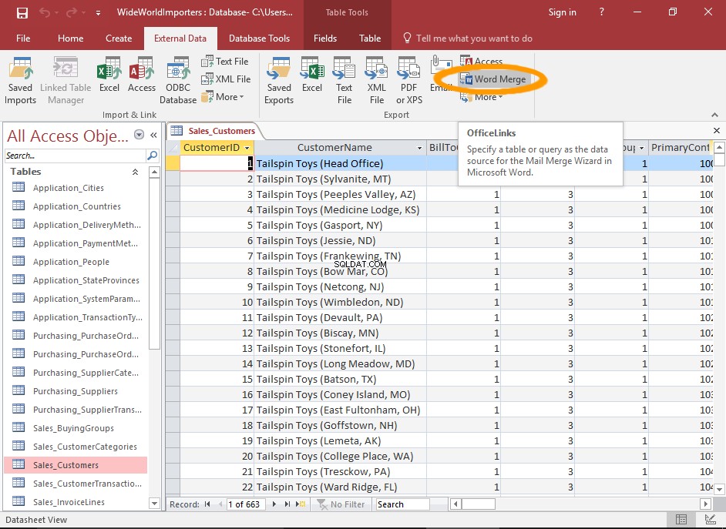Viewport: 726px width, 529px height.
Task: Select cell Tailspin Toys (Batson, TX)
Action: pyautogui.click(x=341, y=379)
